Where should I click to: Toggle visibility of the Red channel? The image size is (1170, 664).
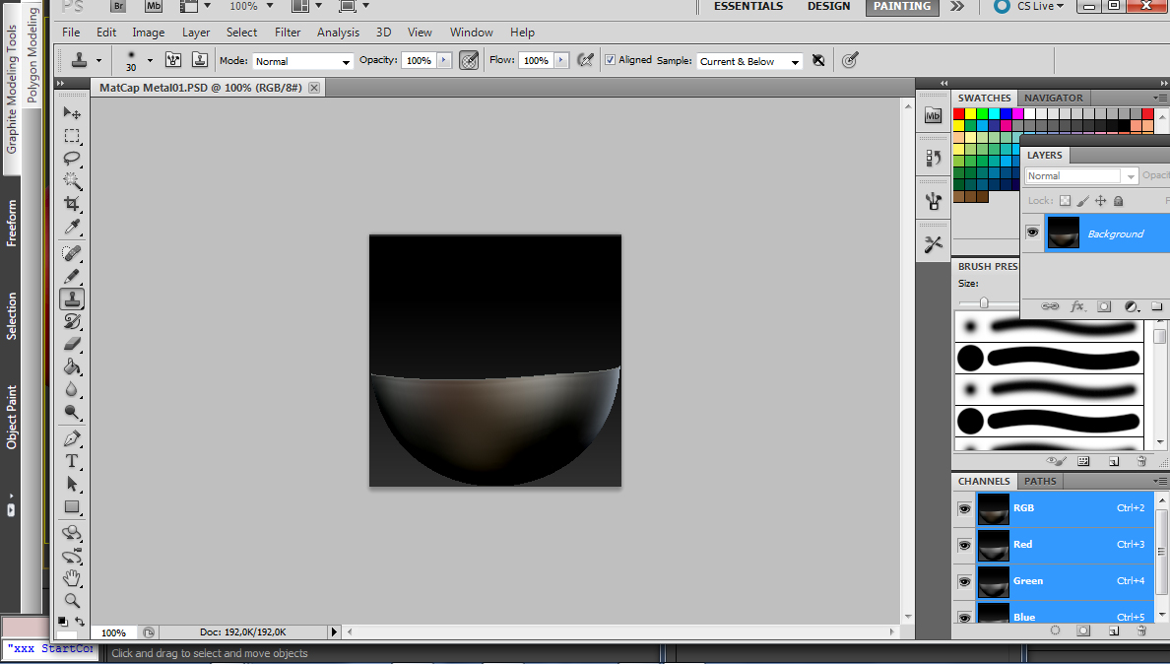coord(964,545)
